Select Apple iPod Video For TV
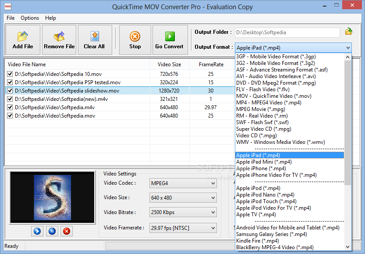 290,208
